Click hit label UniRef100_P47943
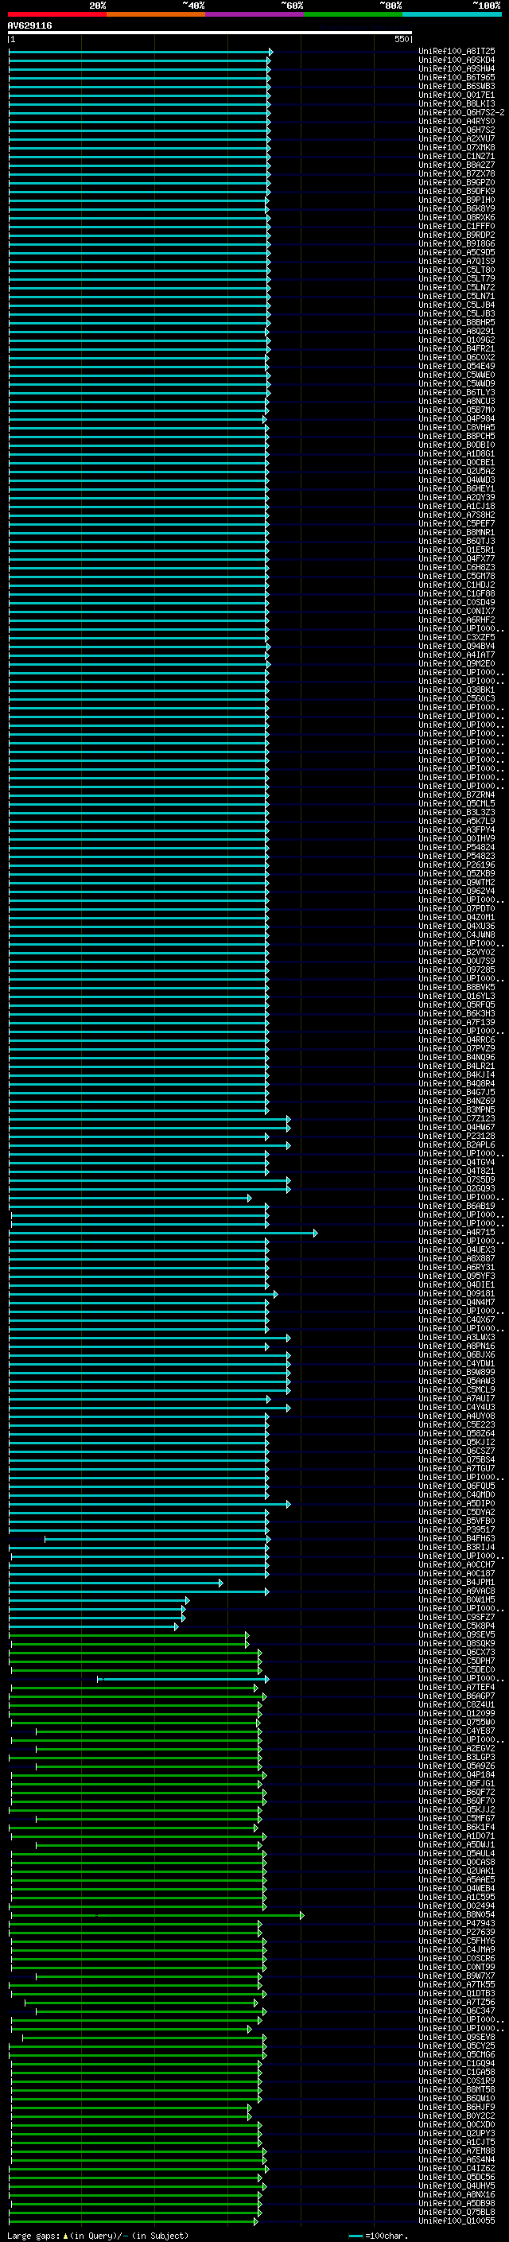Viewport: 509px width, 2242px height. [457, 1923]
